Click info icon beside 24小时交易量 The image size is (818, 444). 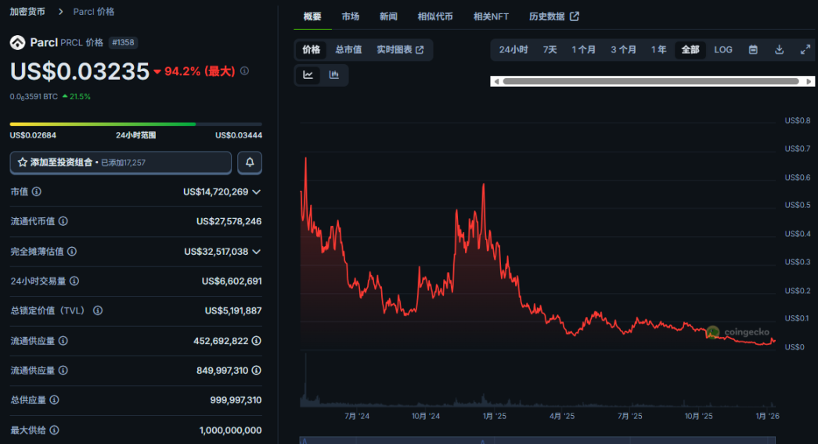74,281
